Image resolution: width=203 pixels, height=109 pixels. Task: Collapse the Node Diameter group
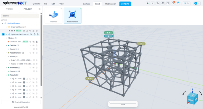click(6, 53)
